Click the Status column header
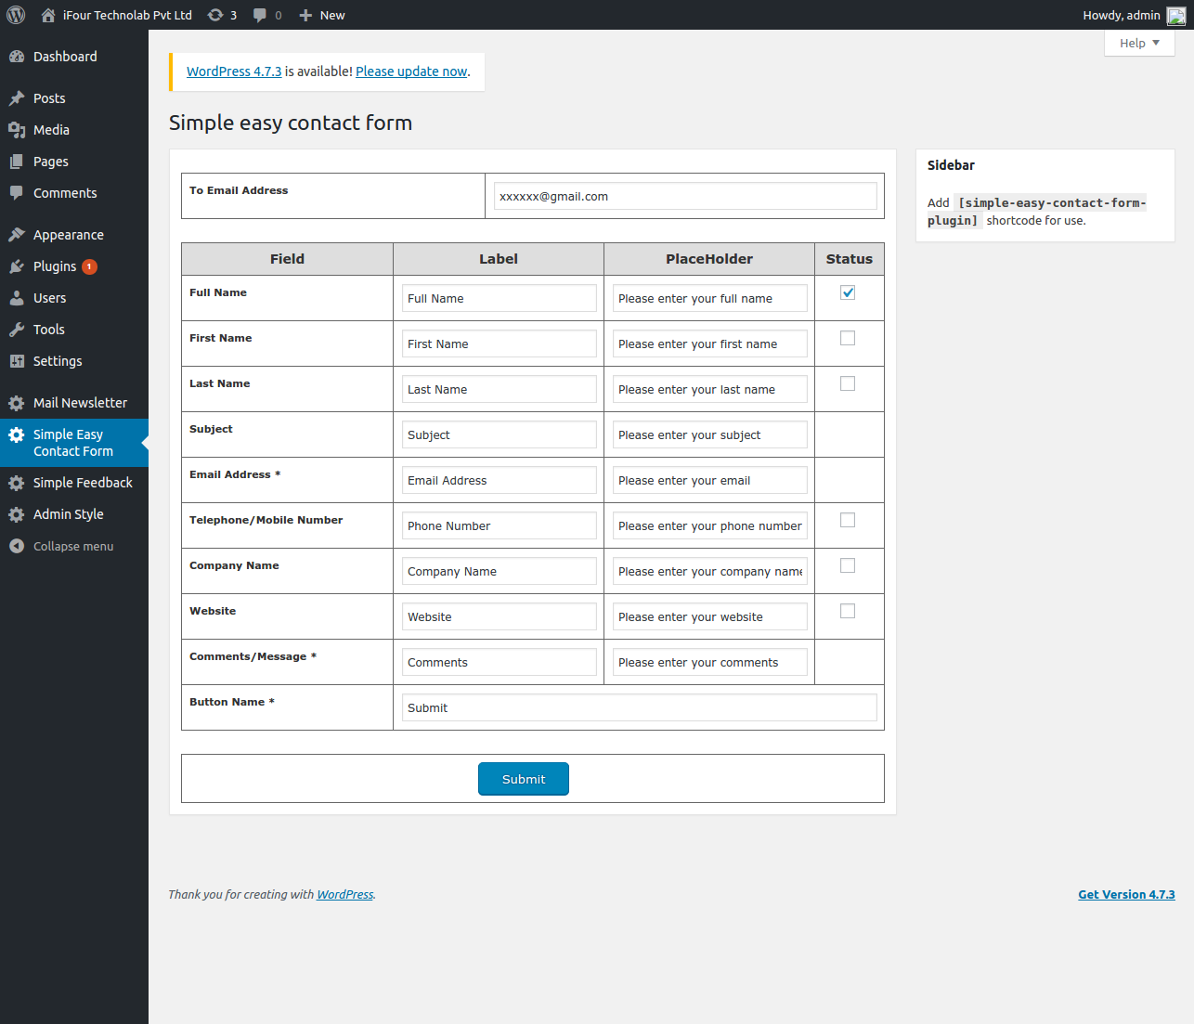The height and width of the screenshot is (1024, 1194). [x=850, y=259]
